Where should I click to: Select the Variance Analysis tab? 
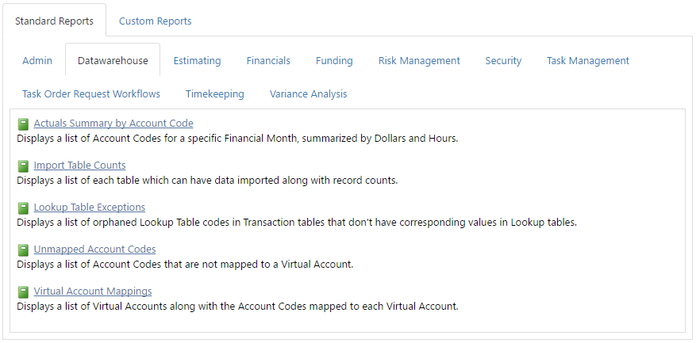click(x=308, y=94)
